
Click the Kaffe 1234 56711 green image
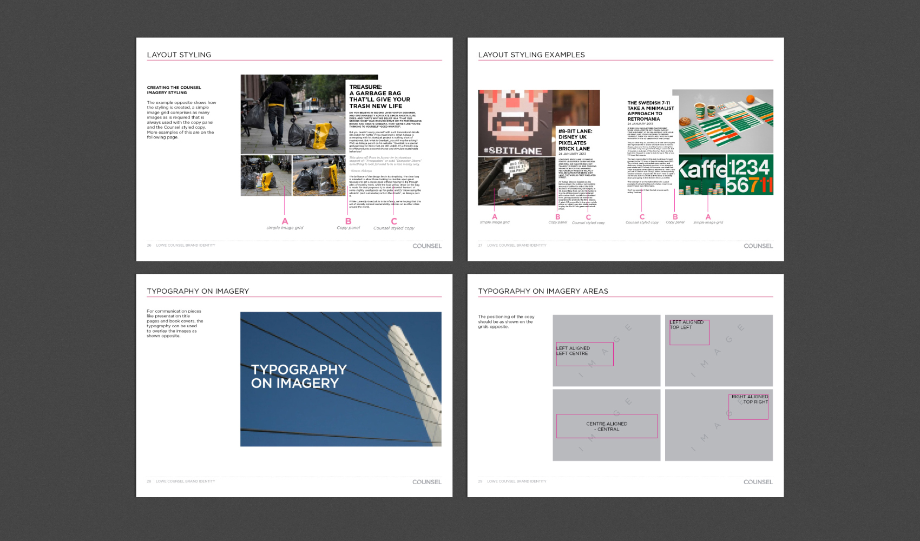[x=725, y=175]
